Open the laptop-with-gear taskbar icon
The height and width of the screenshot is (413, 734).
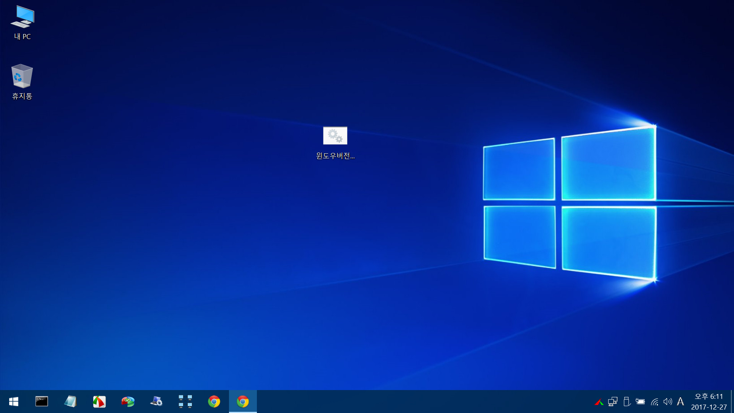(x=156, y=402)
